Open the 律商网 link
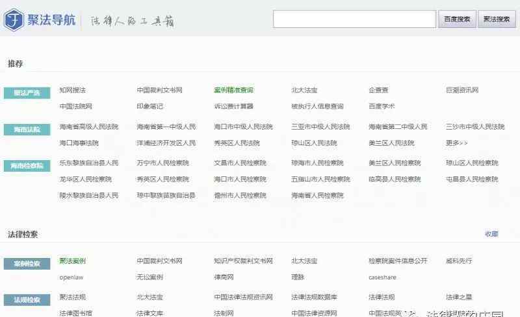Screen dimensions: 520x317 (224, 277)
